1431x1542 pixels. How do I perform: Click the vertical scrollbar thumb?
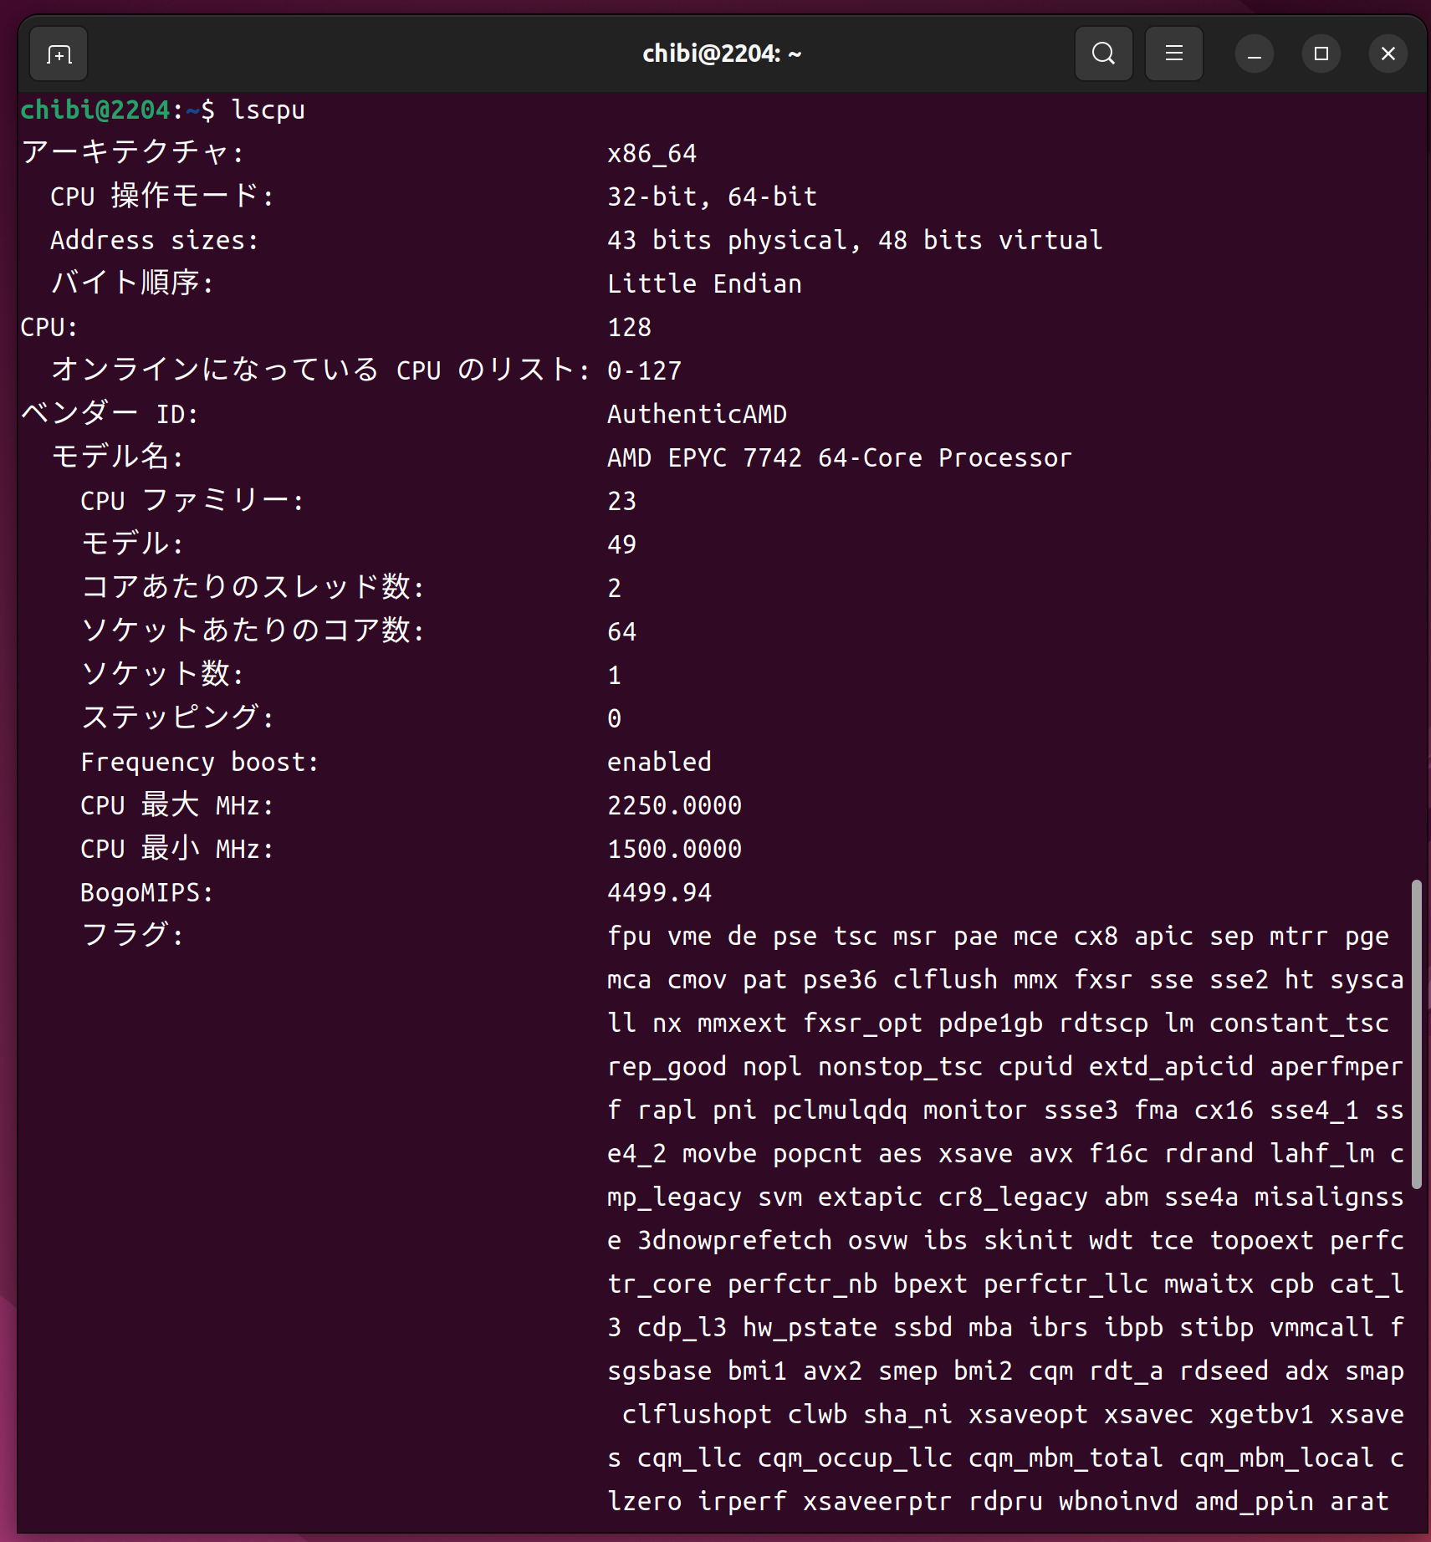[1416, 1033]
